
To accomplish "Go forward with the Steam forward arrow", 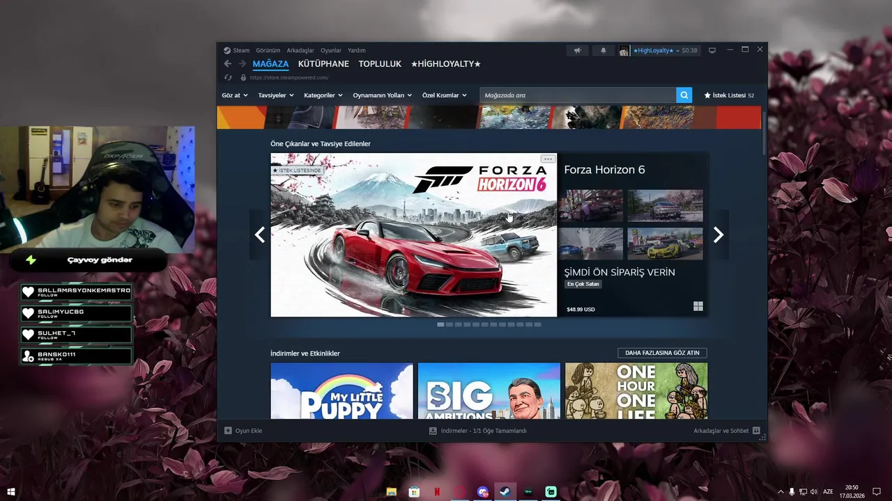I will point(243,64).
